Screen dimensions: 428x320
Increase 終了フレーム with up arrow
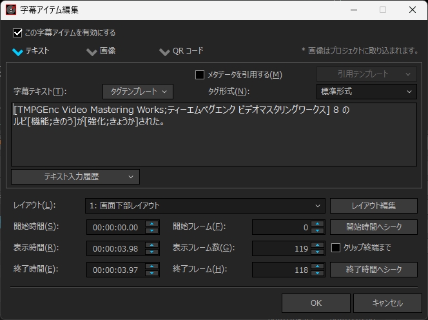pyautogui.click(x=317, y=266)
